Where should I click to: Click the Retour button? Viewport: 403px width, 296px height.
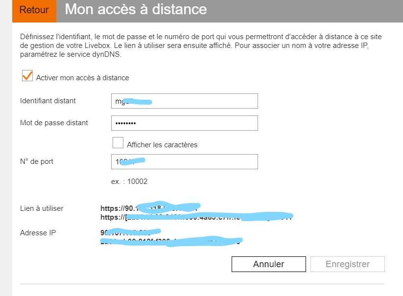click(33, 10)
